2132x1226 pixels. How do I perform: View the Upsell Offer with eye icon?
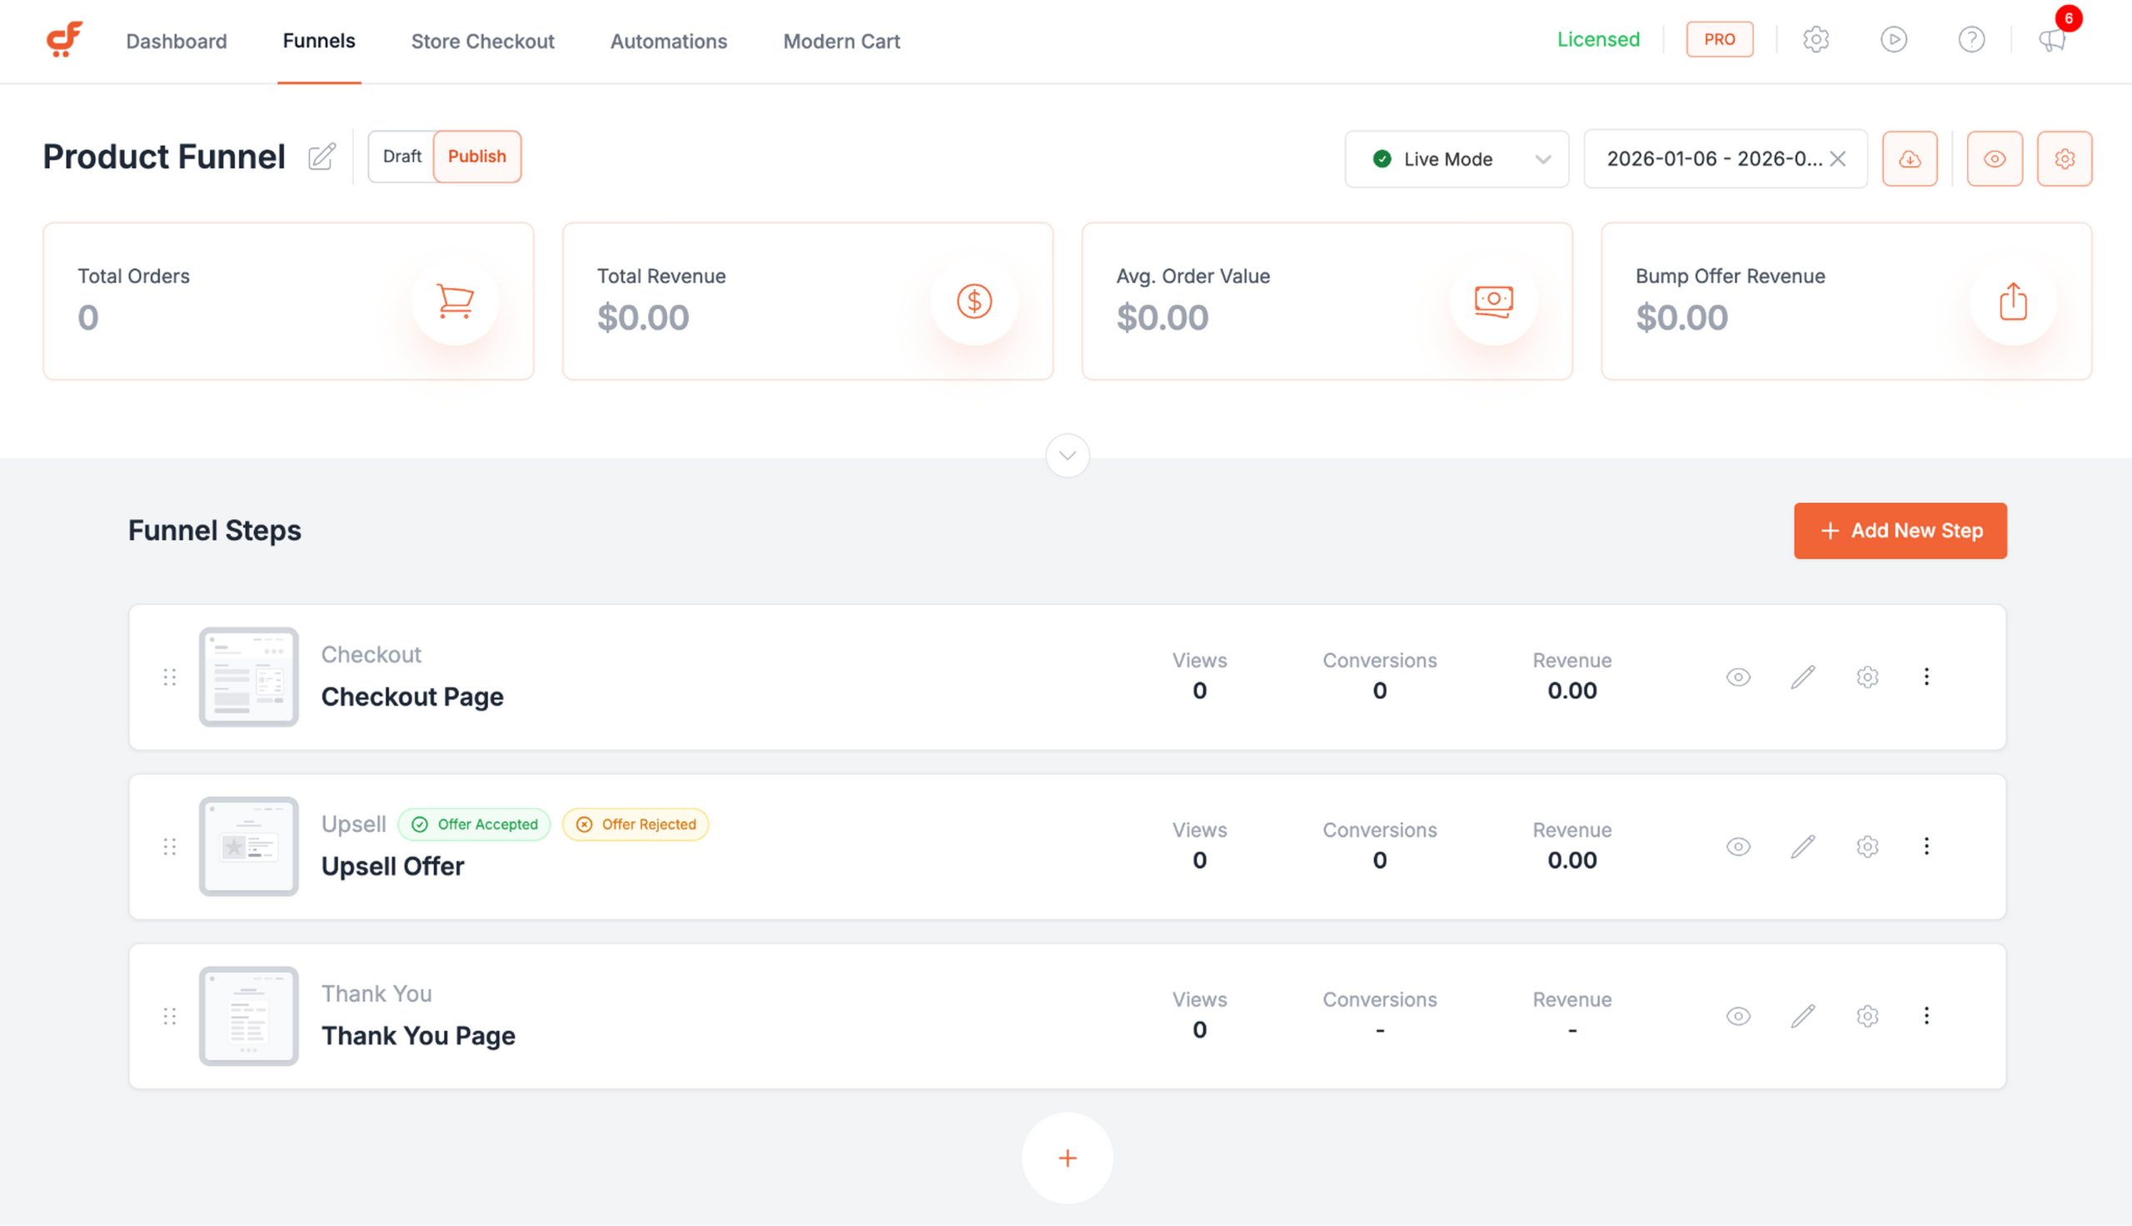coord(1738,846)
